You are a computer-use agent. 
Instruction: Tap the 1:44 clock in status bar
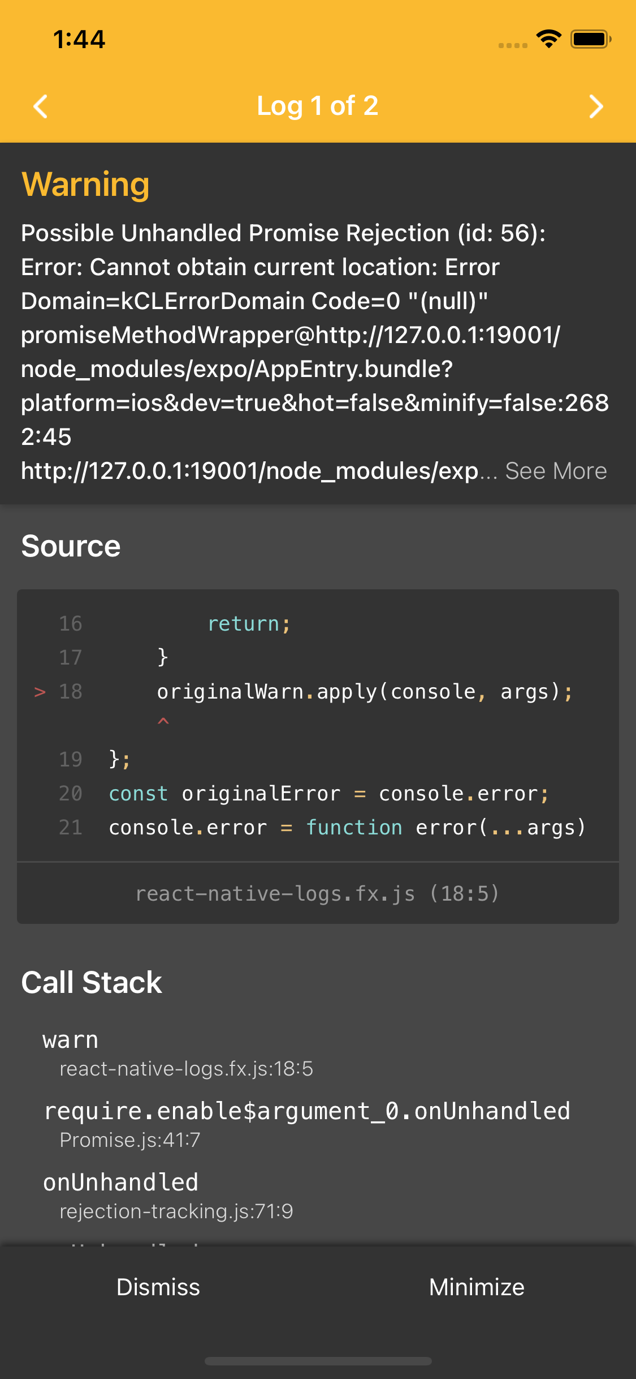point(79,40)
